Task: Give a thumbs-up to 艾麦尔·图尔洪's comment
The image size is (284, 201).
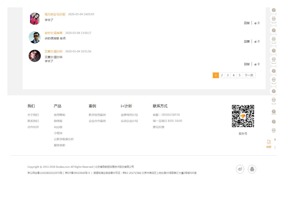Action: [255, 64]
